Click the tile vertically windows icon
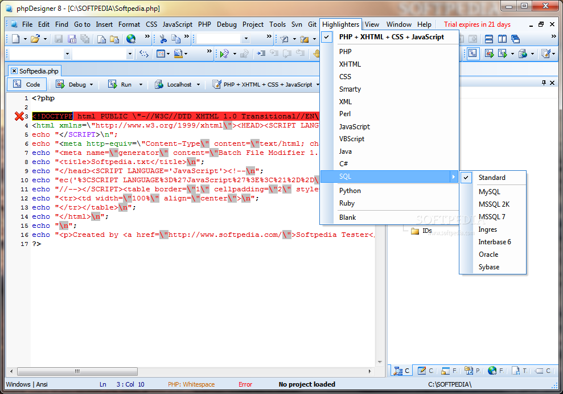 point(502,39)
